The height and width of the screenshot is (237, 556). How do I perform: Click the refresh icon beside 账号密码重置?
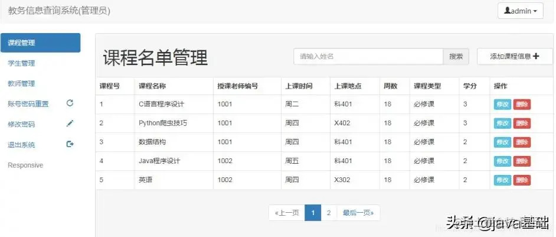(x=70, y=103)
